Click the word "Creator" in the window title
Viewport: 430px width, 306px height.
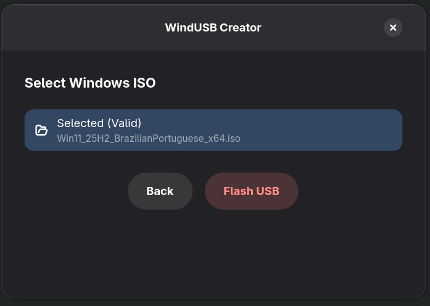pos(241,28)
